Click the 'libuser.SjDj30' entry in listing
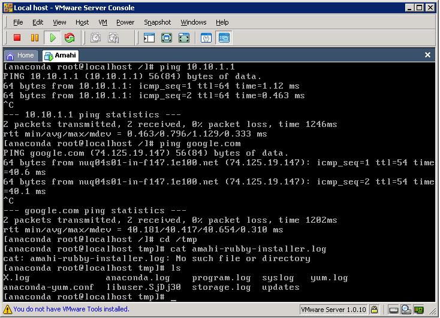Screen dimensions: 440x318 click(144, 287)
